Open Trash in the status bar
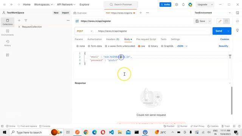Screen dimensions: 242x136 tap(226, 126)
